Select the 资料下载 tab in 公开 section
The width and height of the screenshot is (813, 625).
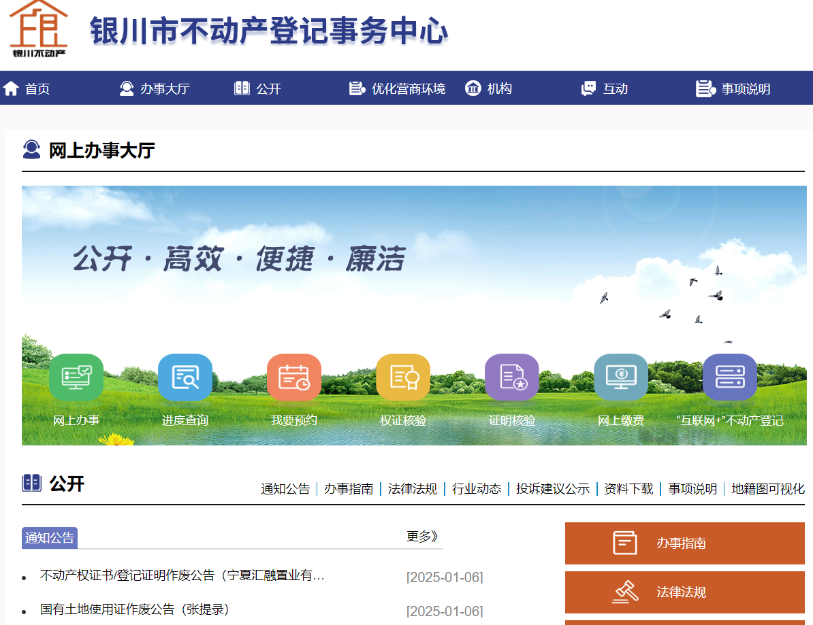point(626,489)
